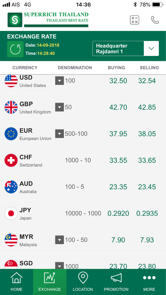Open the More menu tab

pyautogui.click(x=149, y=282)
